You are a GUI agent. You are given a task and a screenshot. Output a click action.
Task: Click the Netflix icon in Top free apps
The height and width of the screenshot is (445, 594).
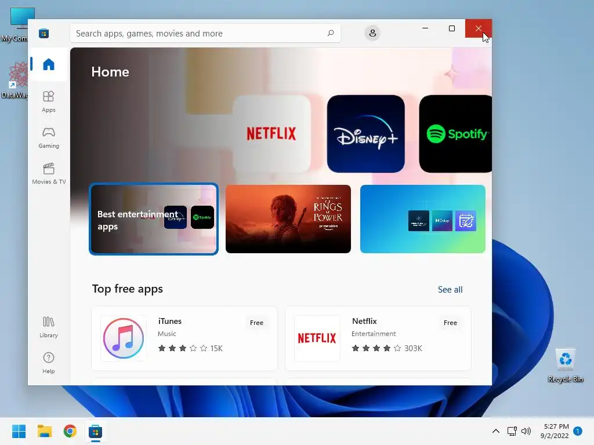point(317,338)
